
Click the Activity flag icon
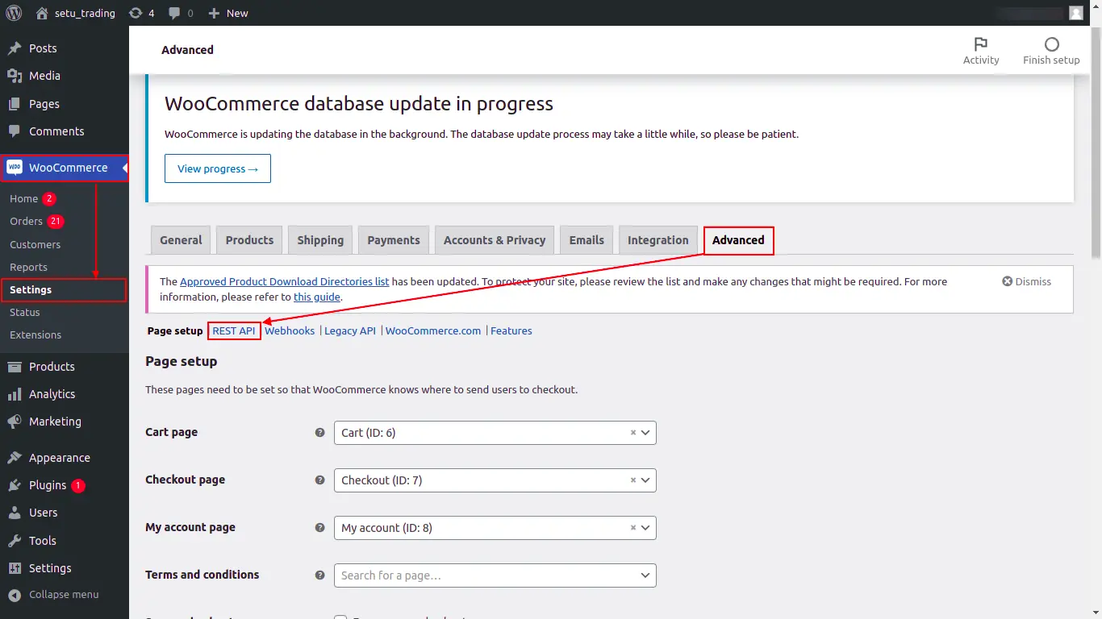click(981, 44)
